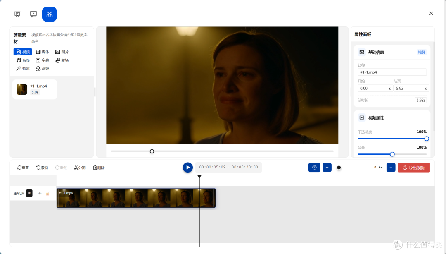Select the 视频 material tab

(x=23, y=52)
